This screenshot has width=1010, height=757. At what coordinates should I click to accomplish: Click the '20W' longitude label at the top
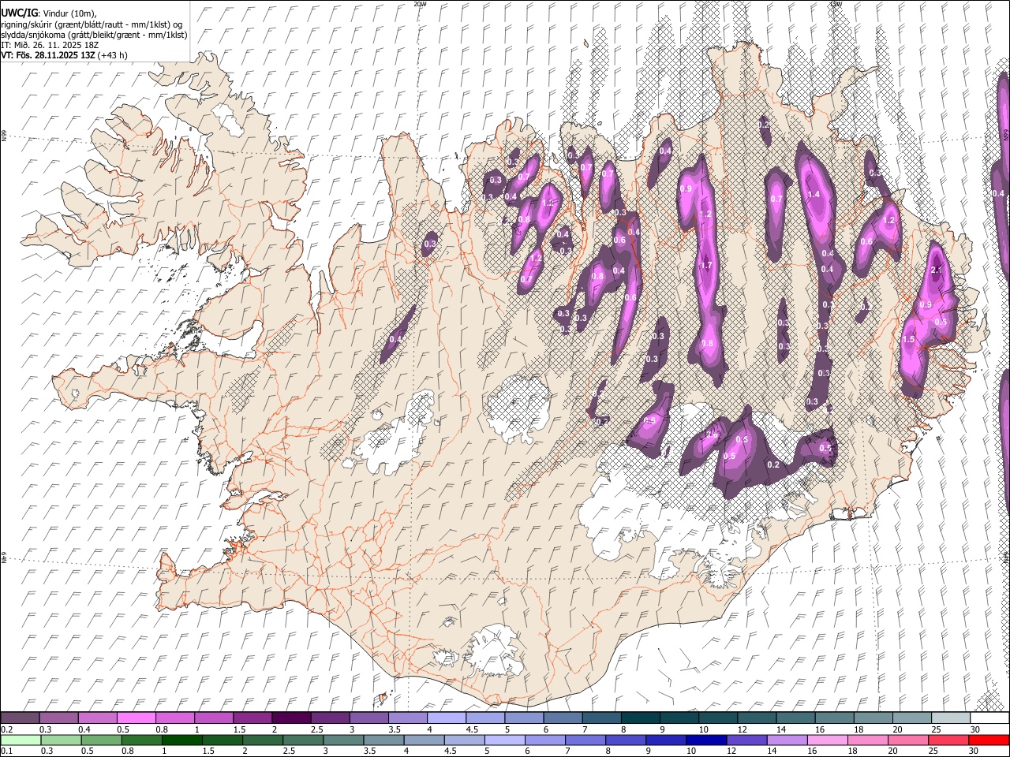click(x=420, y=4)
